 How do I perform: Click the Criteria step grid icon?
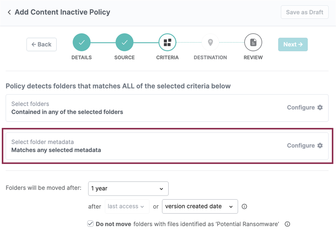167,43
